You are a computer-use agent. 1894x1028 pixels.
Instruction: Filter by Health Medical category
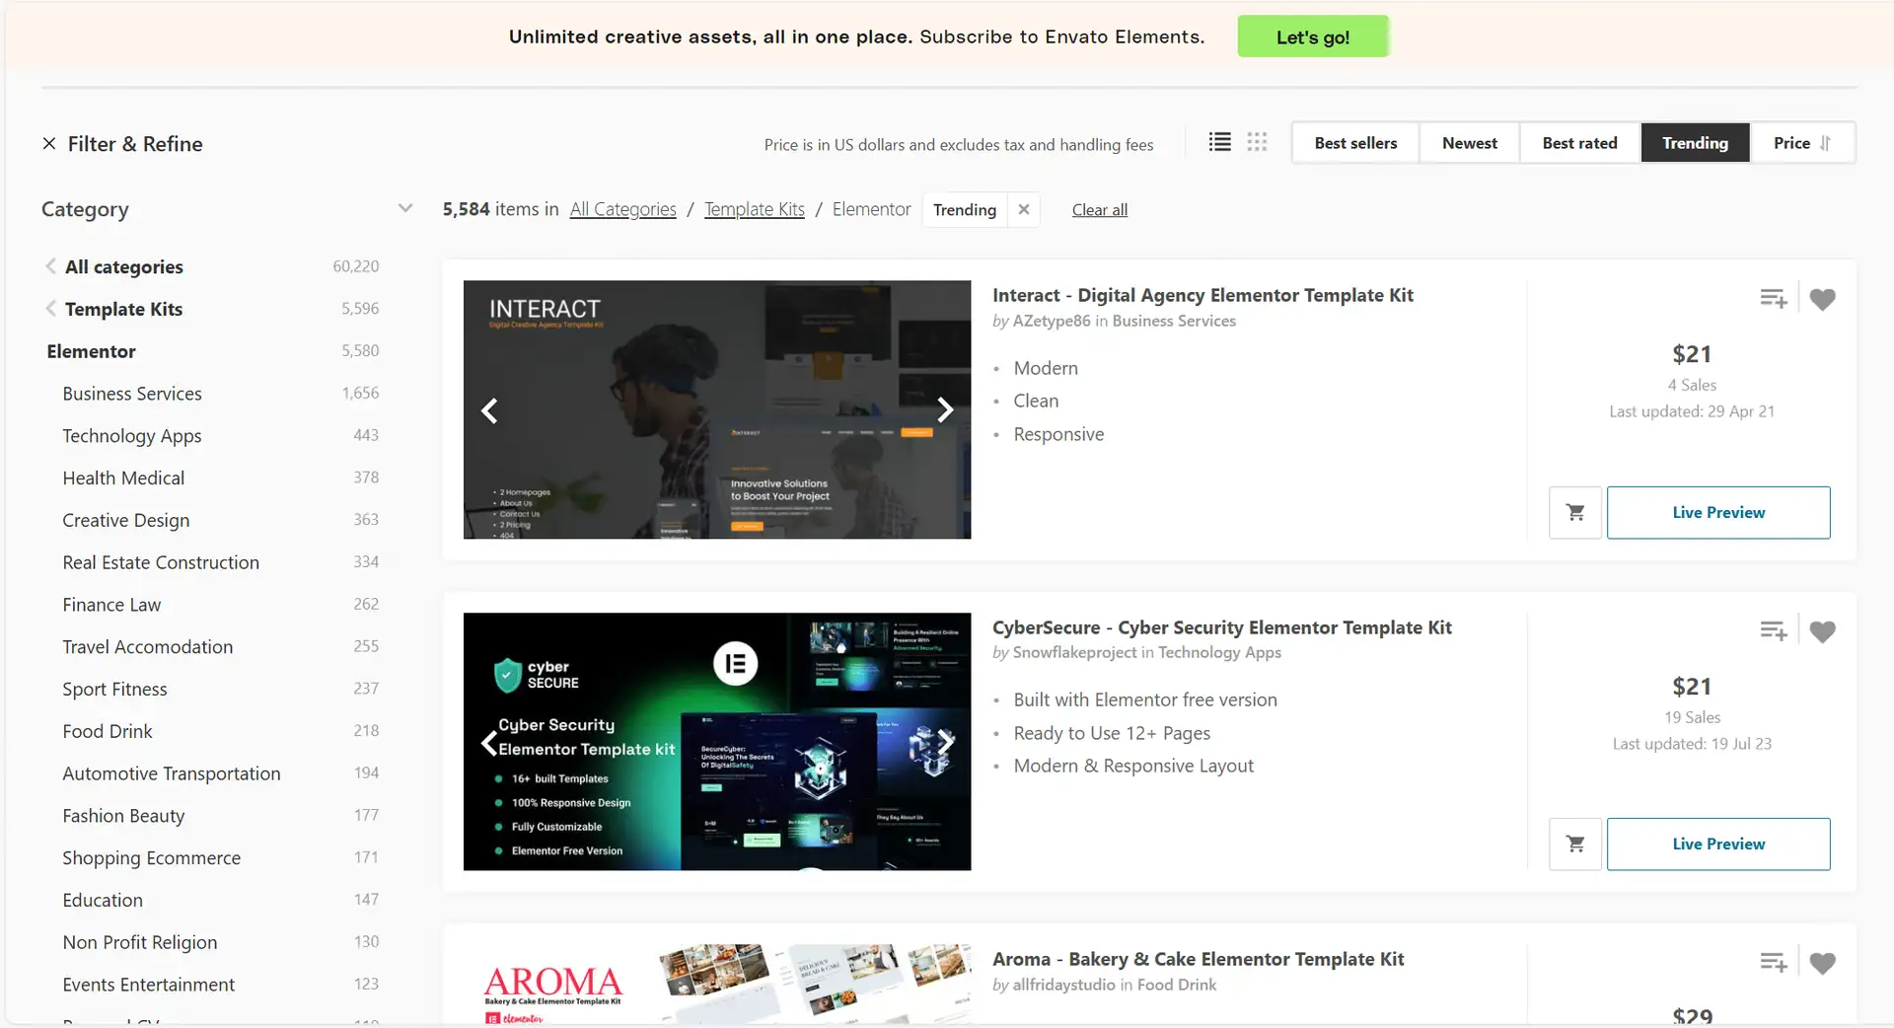tap(123, 478)
